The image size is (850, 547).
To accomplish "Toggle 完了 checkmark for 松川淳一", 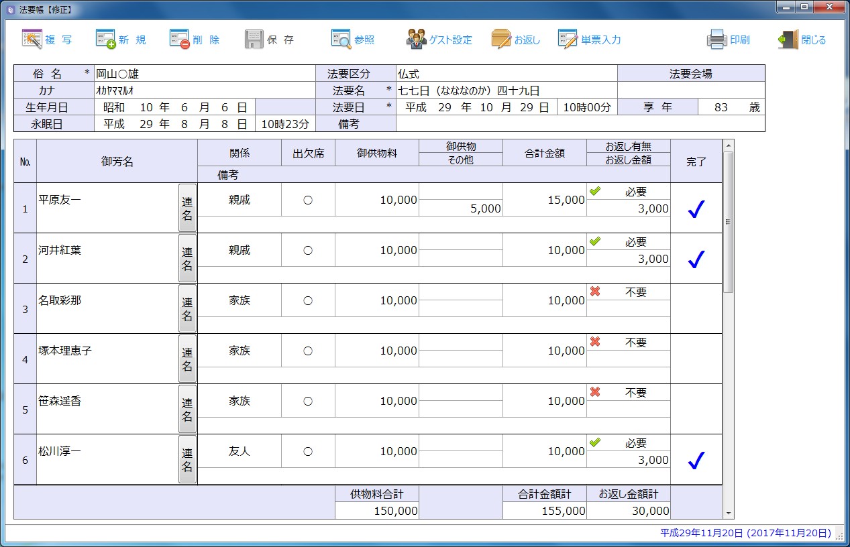I will point(696,461).
